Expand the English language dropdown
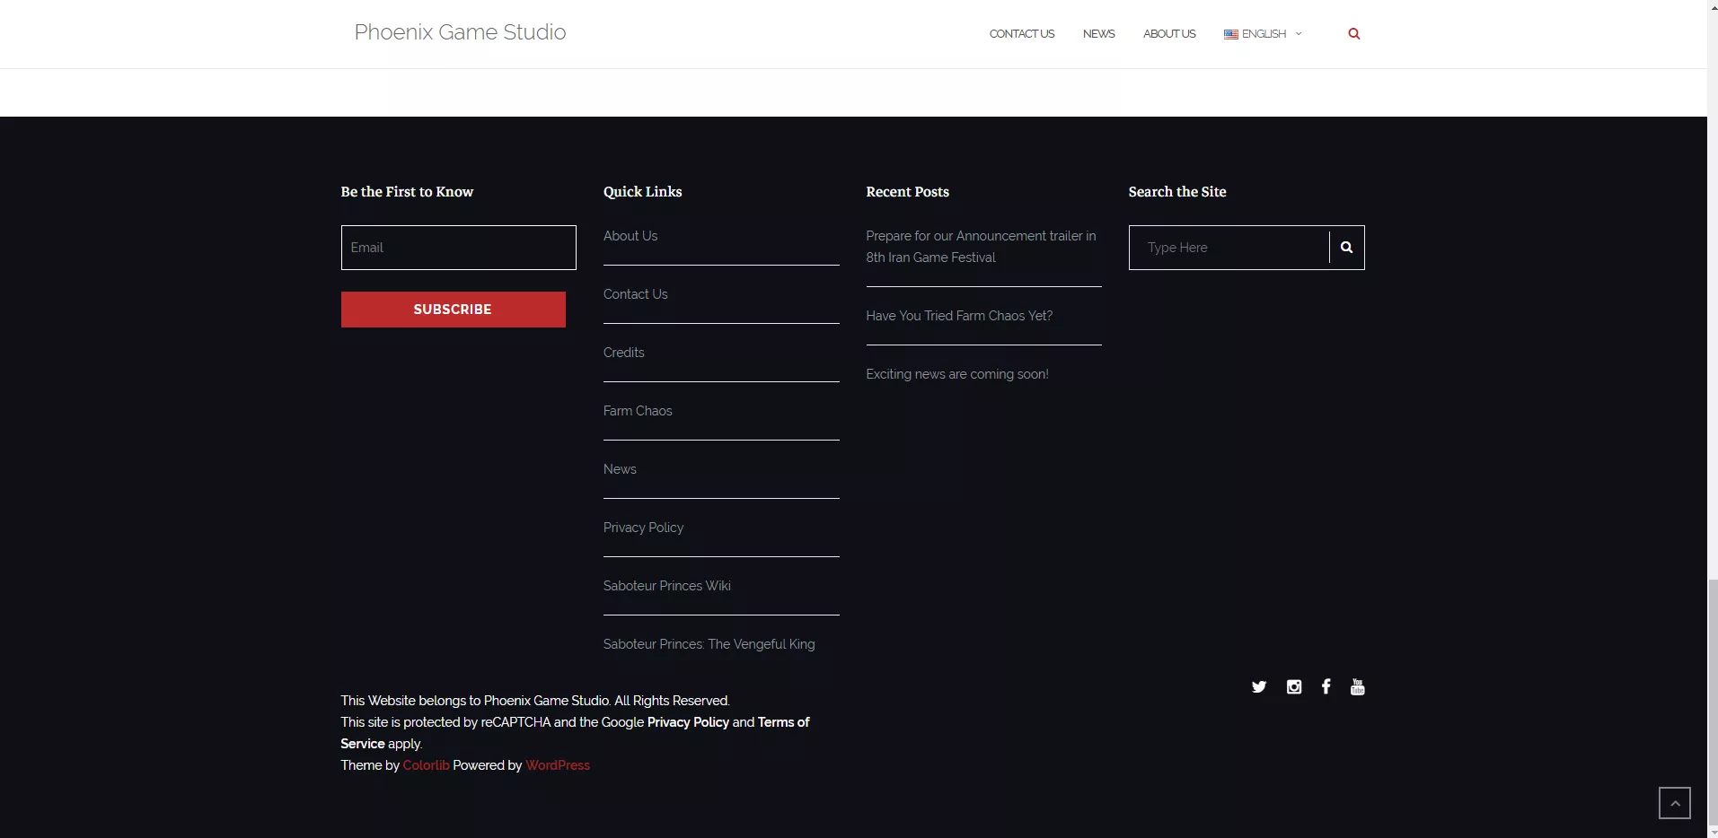This screenshot has width=1718, height=838. (x=1263, y=34)
